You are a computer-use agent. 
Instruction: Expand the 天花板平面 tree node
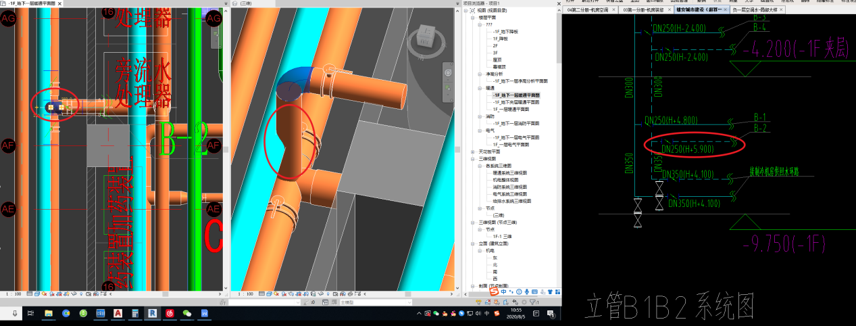click(472, 152)
